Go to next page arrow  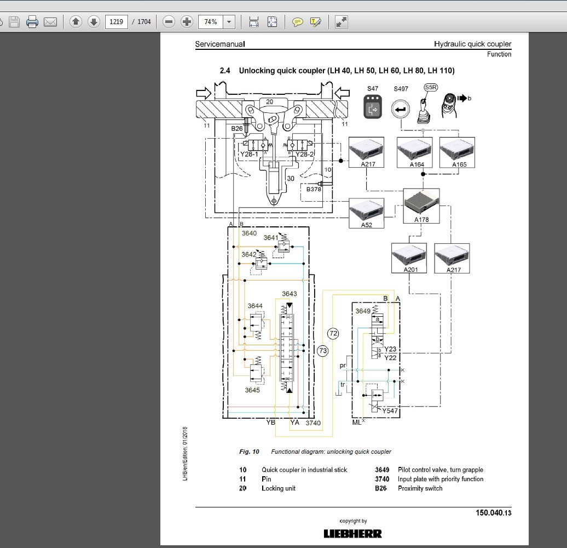(94, 22)
